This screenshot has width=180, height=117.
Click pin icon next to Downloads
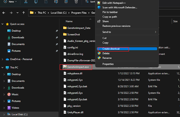[57, 37]
